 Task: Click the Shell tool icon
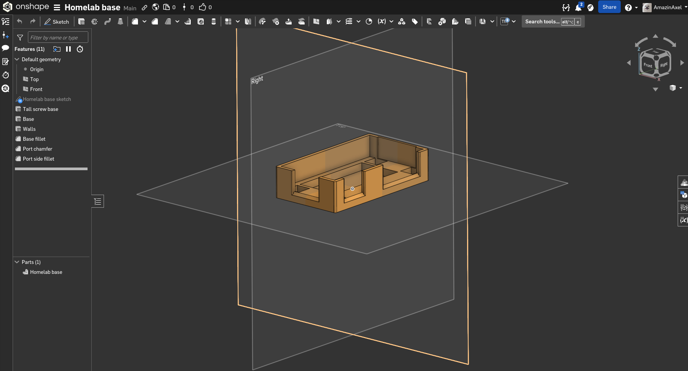click(201, 22)
